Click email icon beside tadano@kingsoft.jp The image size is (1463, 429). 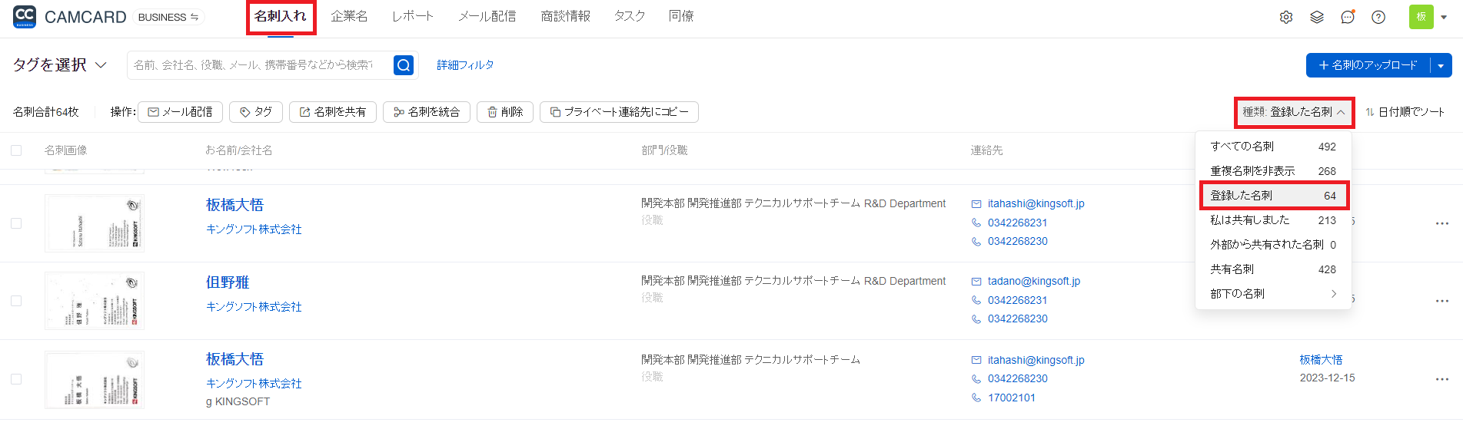976,282
